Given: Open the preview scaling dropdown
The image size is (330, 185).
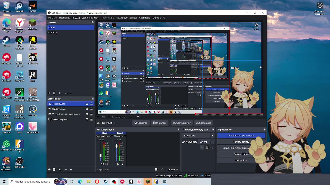Looking at the screenshot, I should [x=126, y=117].
